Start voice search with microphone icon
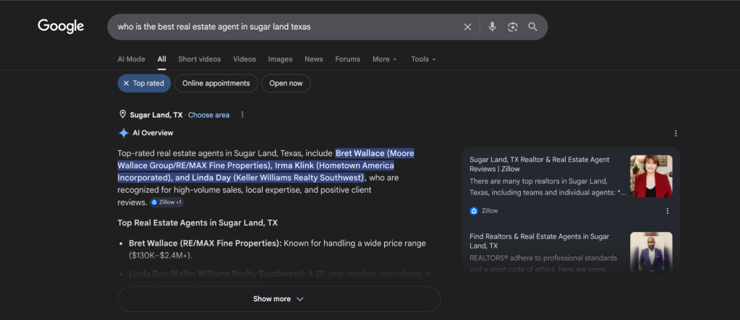This screenshot has height=320, width=740. pos(492,27)
